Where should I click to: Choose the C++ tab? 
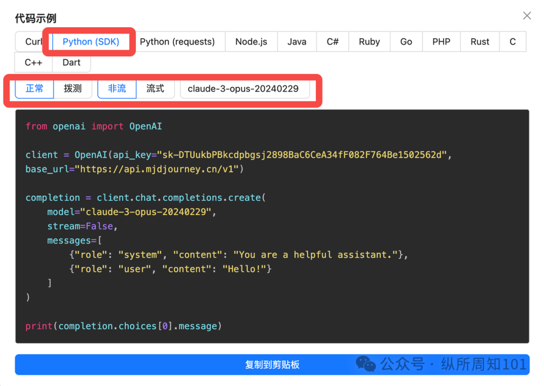pos(34,62)
